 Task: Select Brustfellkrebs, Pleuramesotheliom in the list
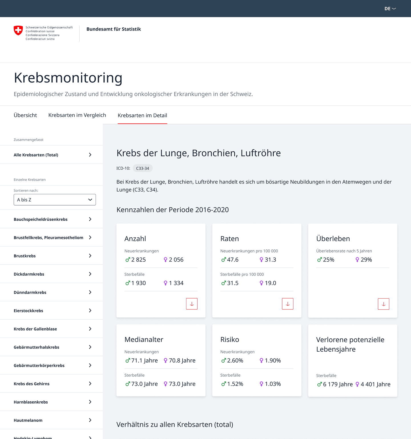(49, 237)
